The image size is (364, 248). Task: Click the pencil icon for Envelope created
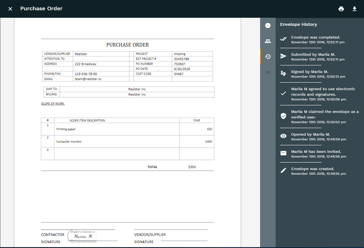tap(283, 170)
